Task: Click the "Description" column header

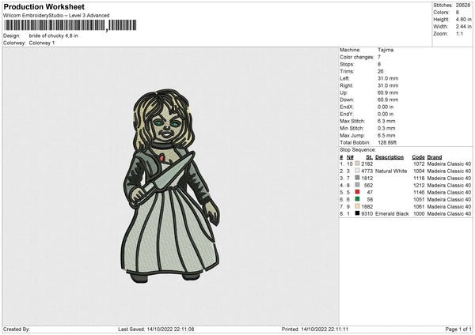Action: click(389, 157)
